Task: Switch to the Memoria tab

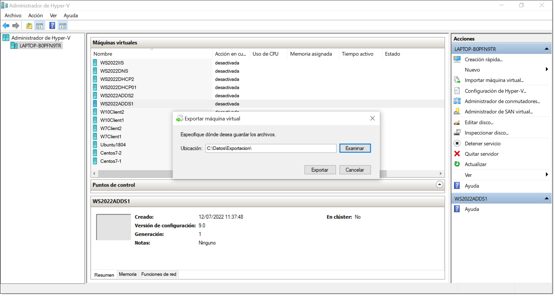Action: 128,274
